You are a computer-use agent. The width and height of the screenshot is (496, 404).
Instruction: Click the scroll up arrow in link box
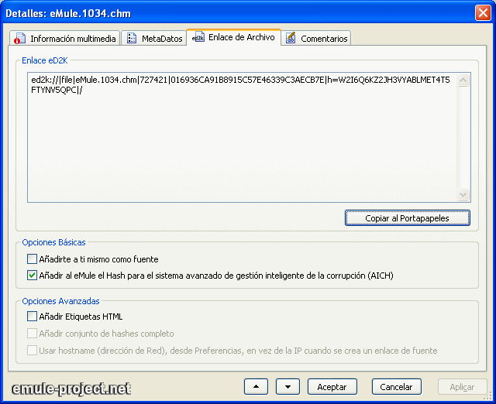pos(463,79)
